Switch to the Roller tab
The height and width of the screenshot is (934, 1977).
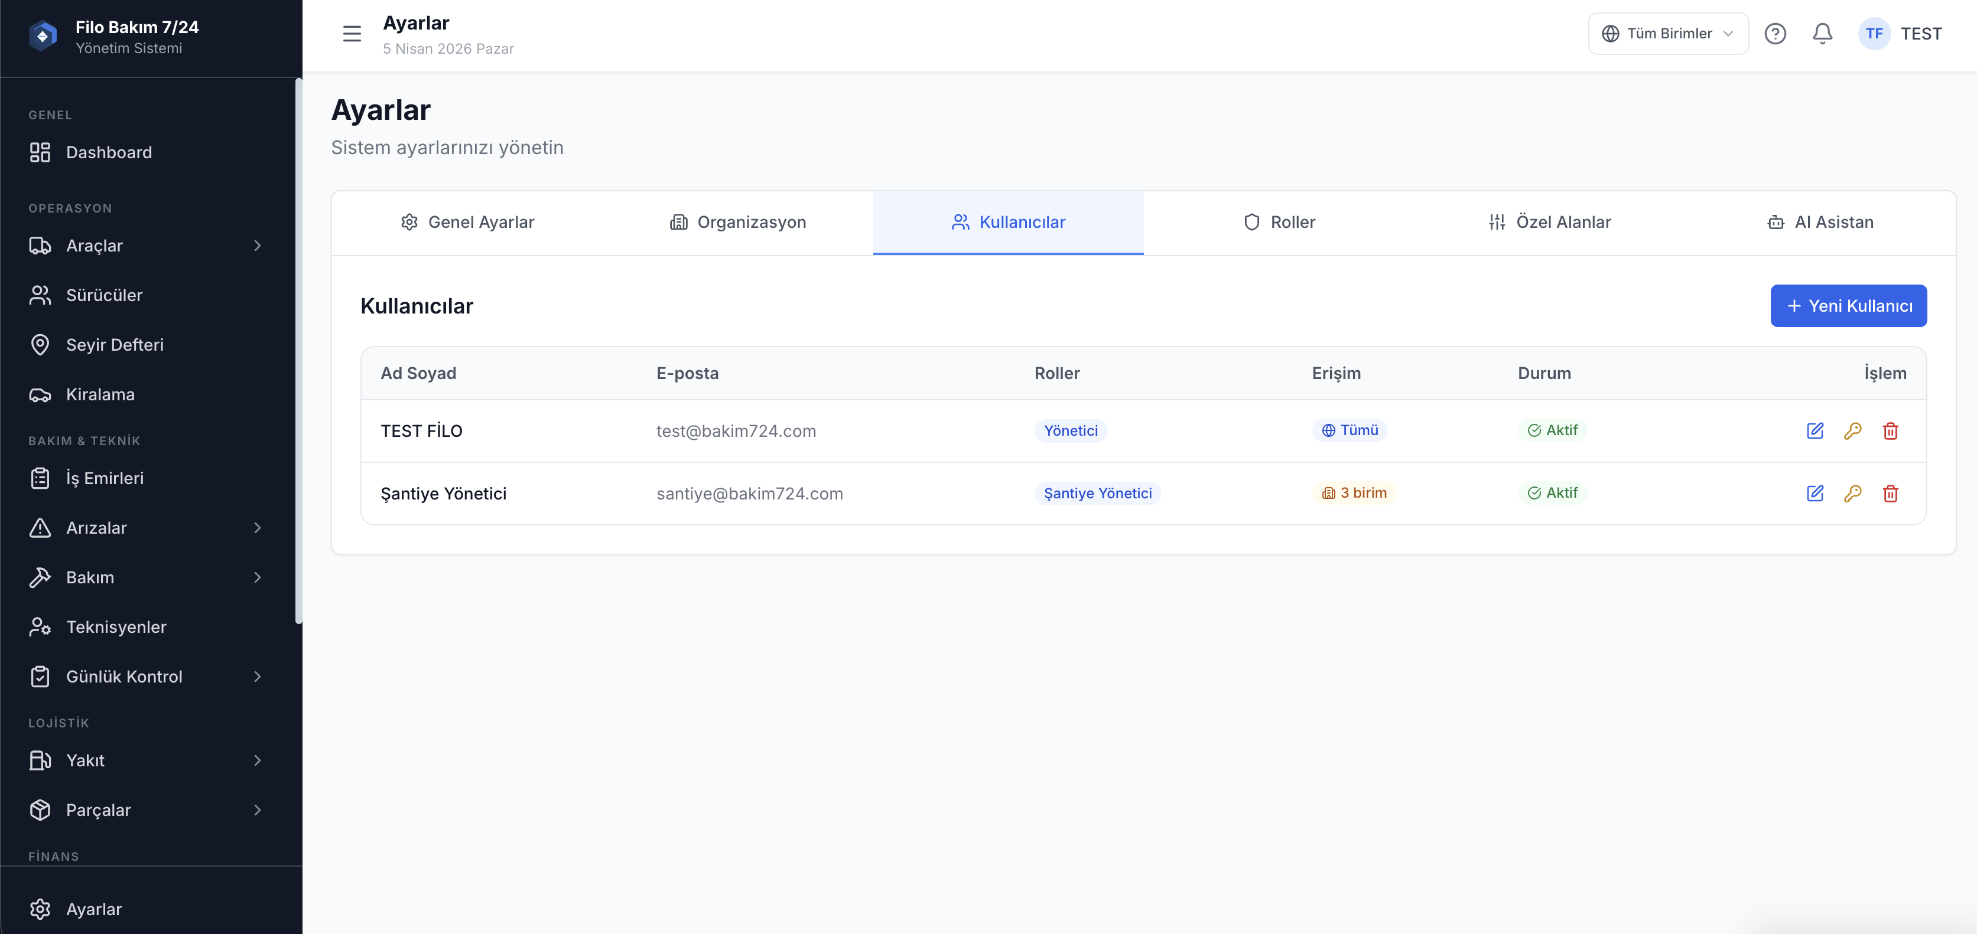click(x=1279, y=223)
